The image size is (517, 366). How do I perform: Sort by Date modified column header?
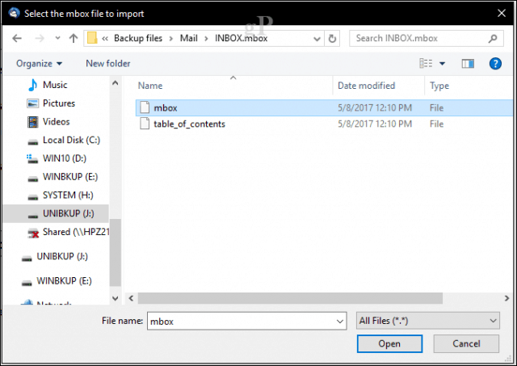click(366, 86)
